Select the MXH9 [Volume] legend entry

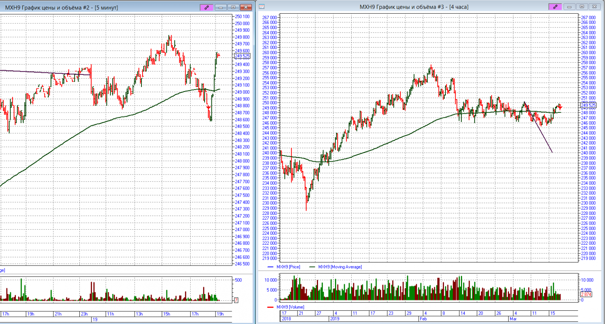[x=290, y=307]
